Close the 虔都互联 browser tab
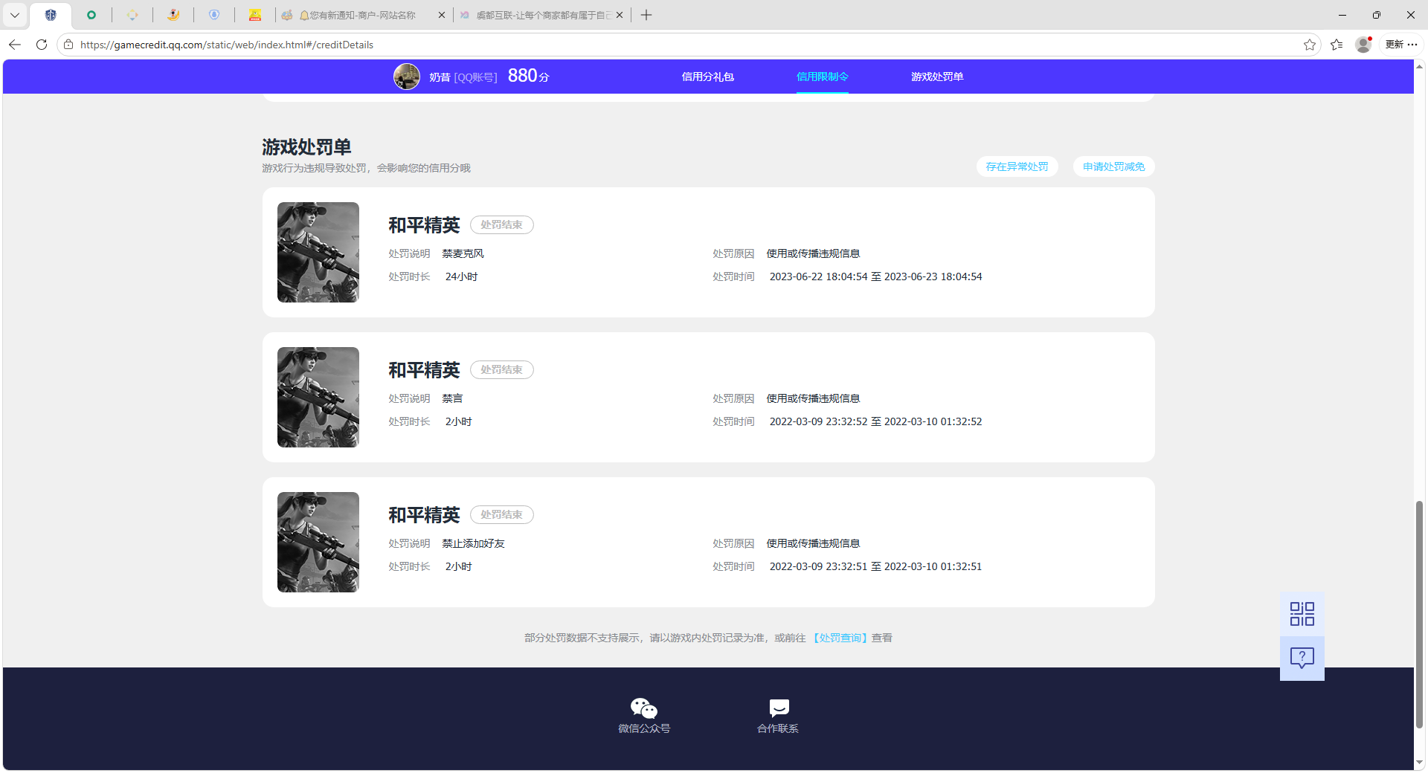Screen dimensions: 1428x773 point(620,15)
